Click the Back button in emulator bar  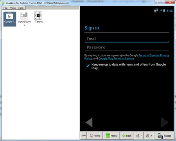(127, 136)
